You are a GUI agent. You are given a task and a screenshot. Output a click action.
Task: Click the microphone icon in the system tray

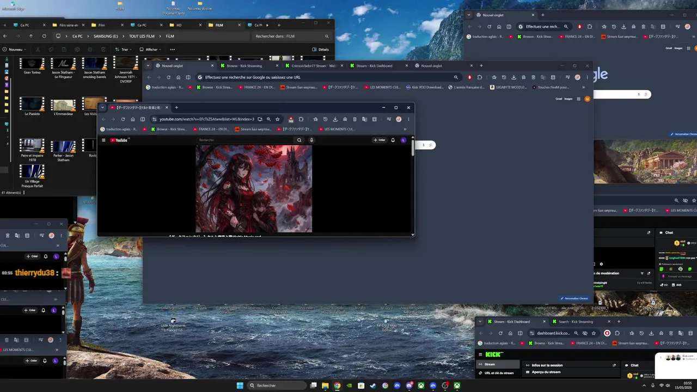coord(653,385)
